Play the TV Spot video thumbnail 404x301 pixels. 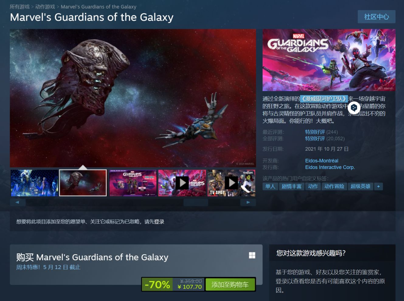point(231,183)
